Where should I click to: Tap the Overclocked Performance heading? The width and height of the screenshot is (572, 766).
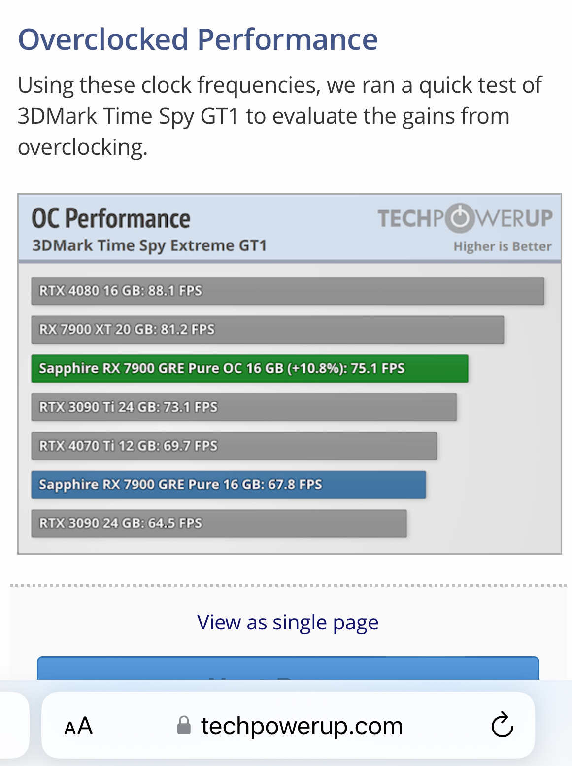(x=198, y=39)
